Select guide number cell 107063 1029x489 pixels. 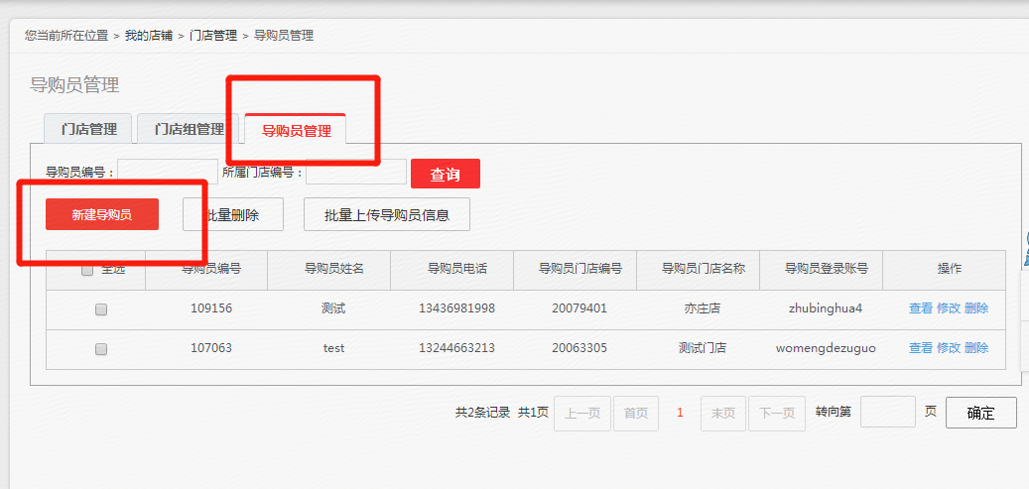[x=211, y=348]
